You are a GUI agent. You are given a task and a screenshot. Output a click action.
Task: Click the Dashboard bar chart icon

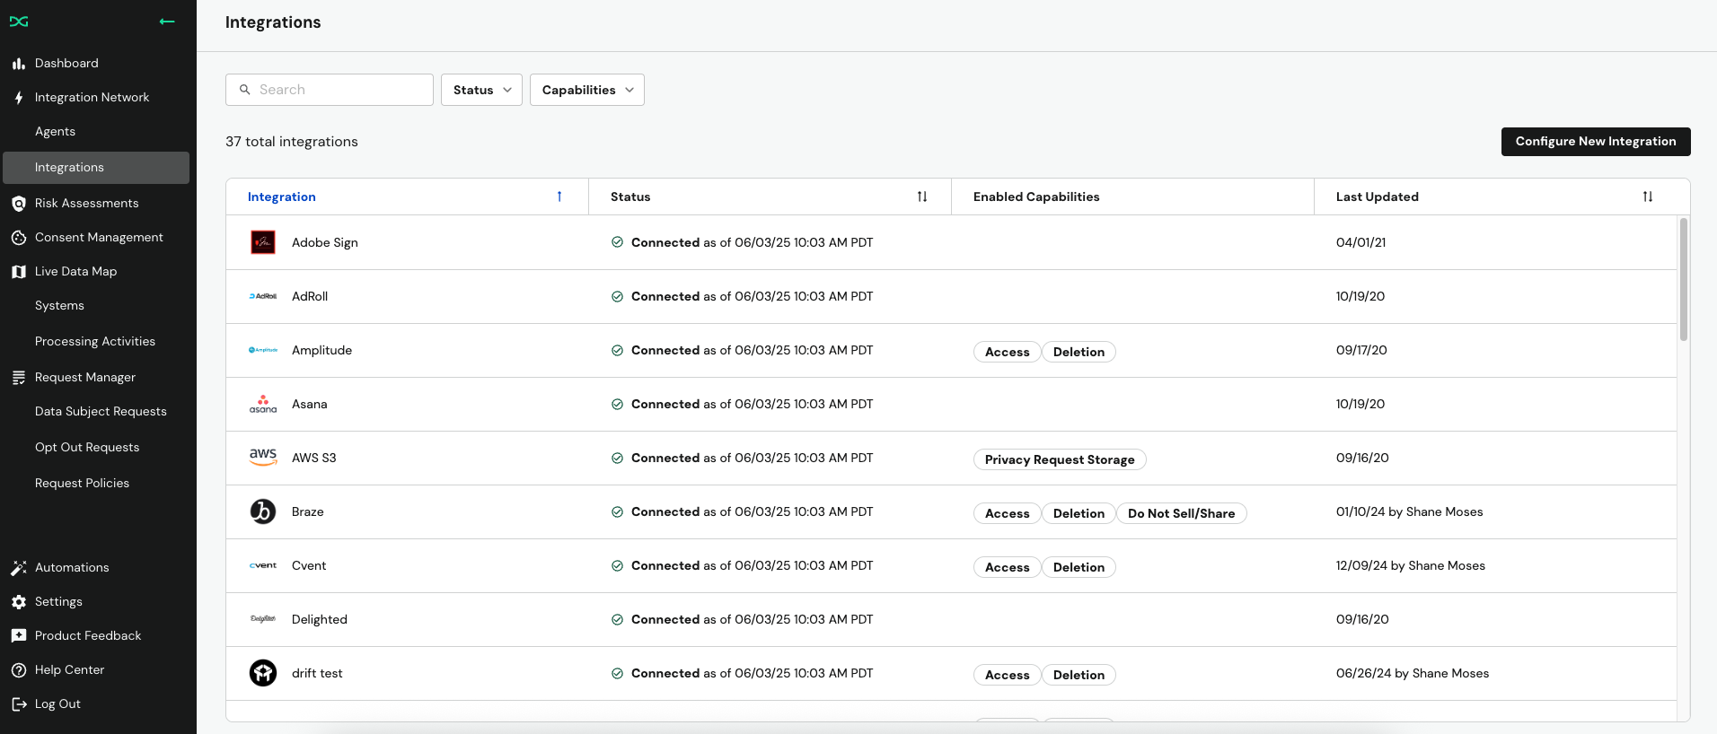[x=19, y=64]
